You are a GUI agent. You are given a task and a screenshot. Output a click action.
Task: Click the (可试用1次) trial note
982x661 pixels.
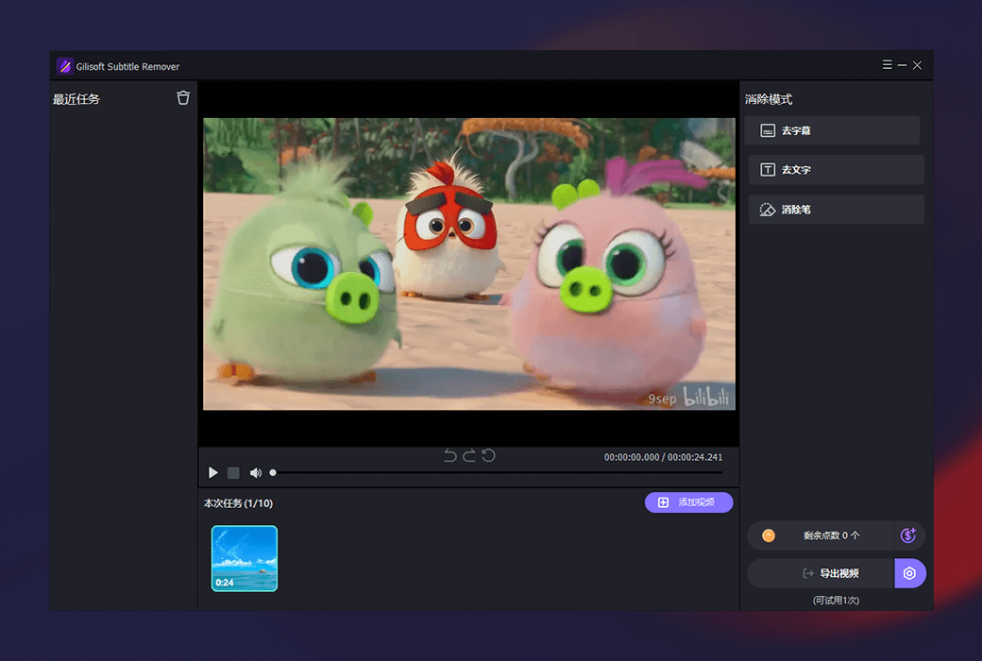836,601
